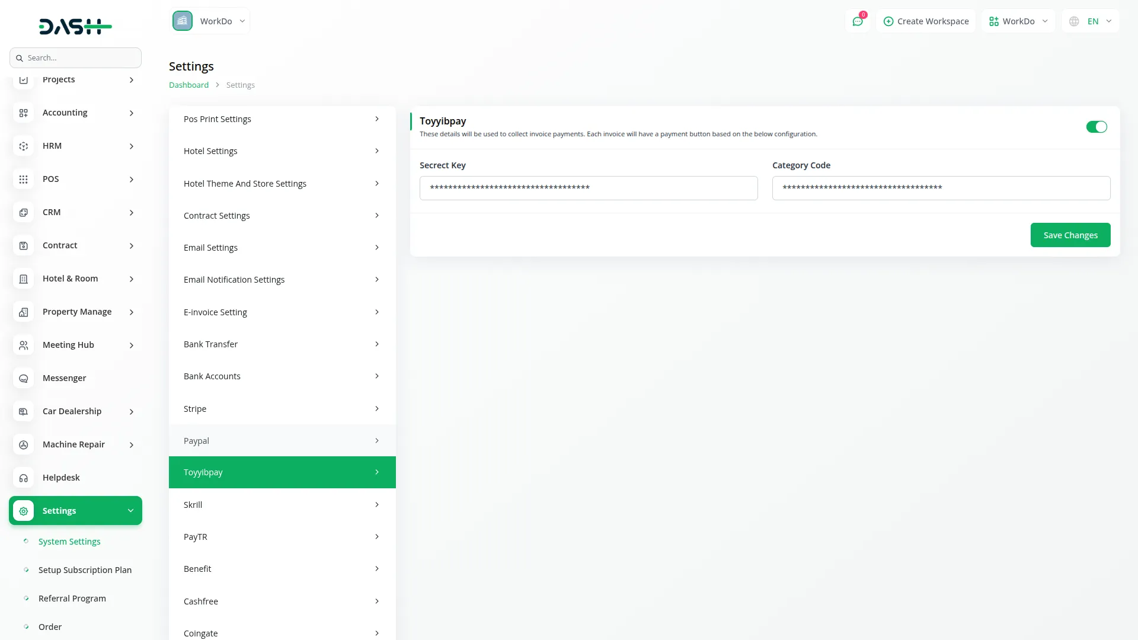Screen dimensions: 1138x640
Task: Click the Accounting sidebar icon
Action: click(24, 113)
